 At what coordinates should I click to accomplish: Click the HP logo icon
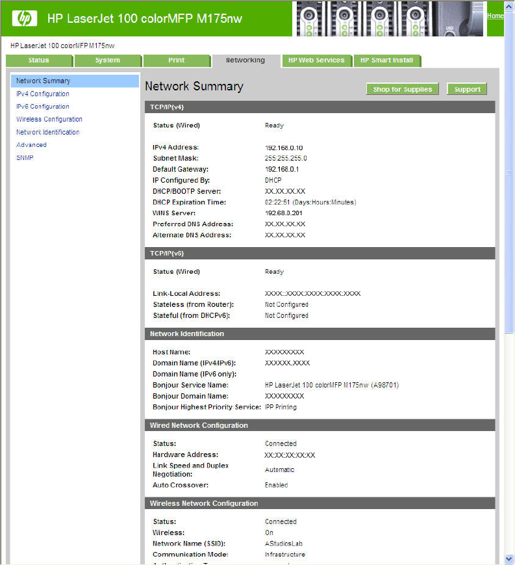pyautogui.click(x=24, y=18)
